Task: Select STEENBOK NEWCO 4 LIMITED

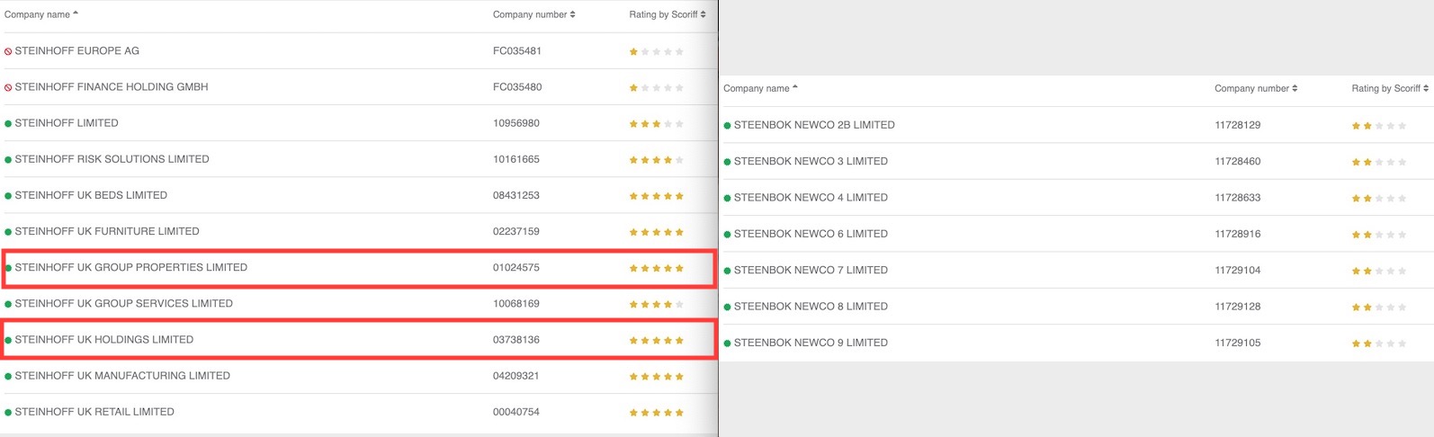Action: coord(811,197)
